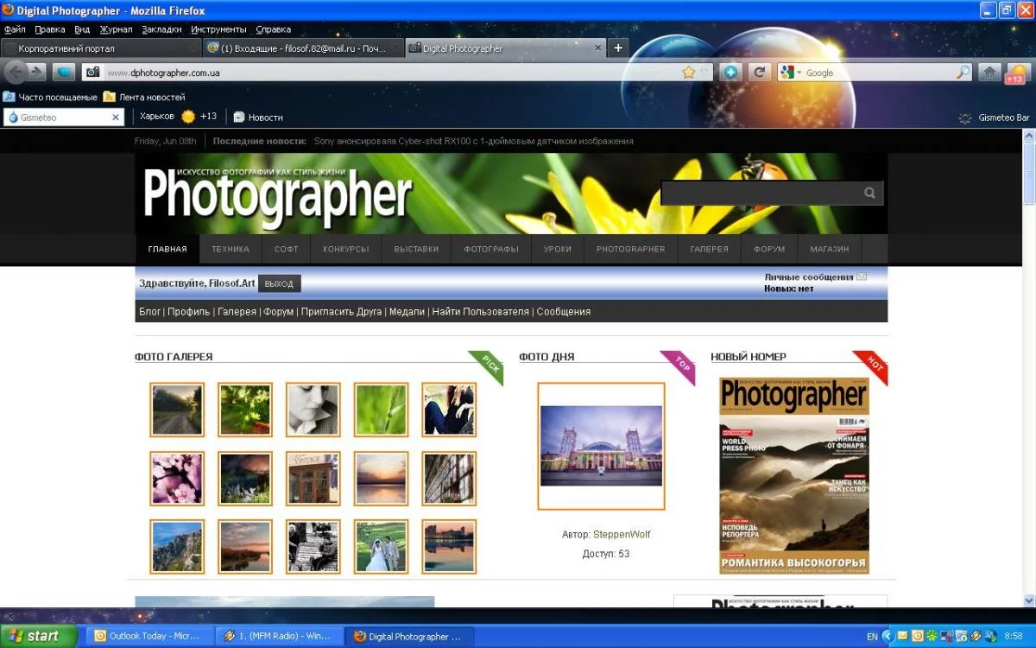
Task: Open Пригласить Друга link
Action: pyautogui.click(x=341, y=312)
